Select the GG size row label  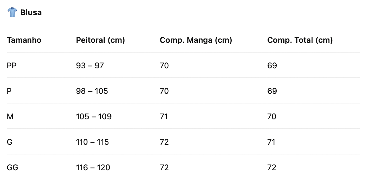coord(12,167)
